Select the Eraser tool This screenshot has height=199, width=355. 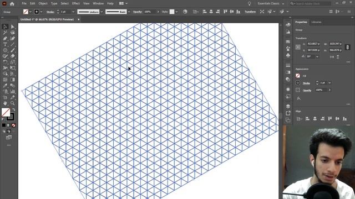(12, 56)
